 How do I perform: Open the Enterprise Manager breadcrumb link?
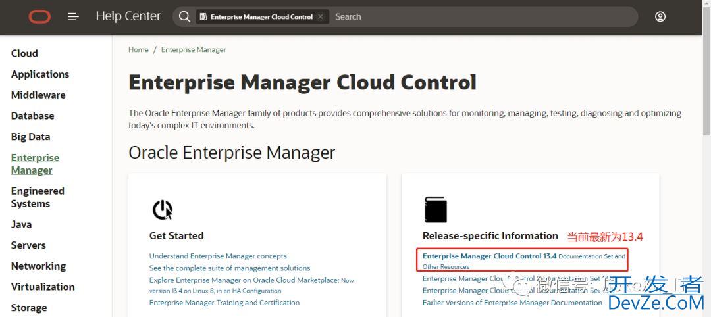(194, 50)
